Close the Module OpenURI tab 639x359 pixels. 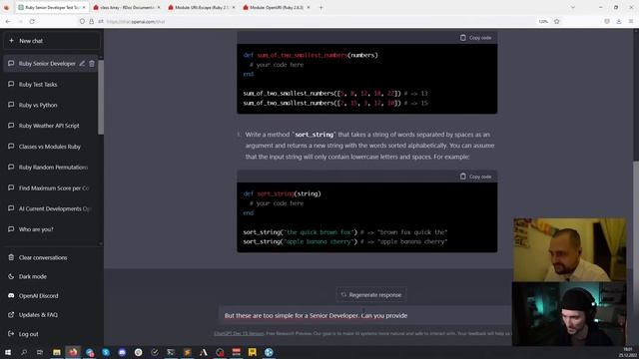click(309, 7)
